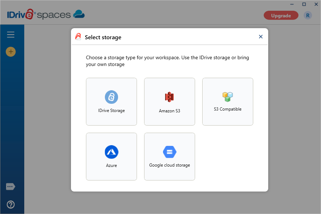Viewport: 321px width, 214px height.
Task: Open the feedback chat icon in sidebar
Action: click(11, 187)
